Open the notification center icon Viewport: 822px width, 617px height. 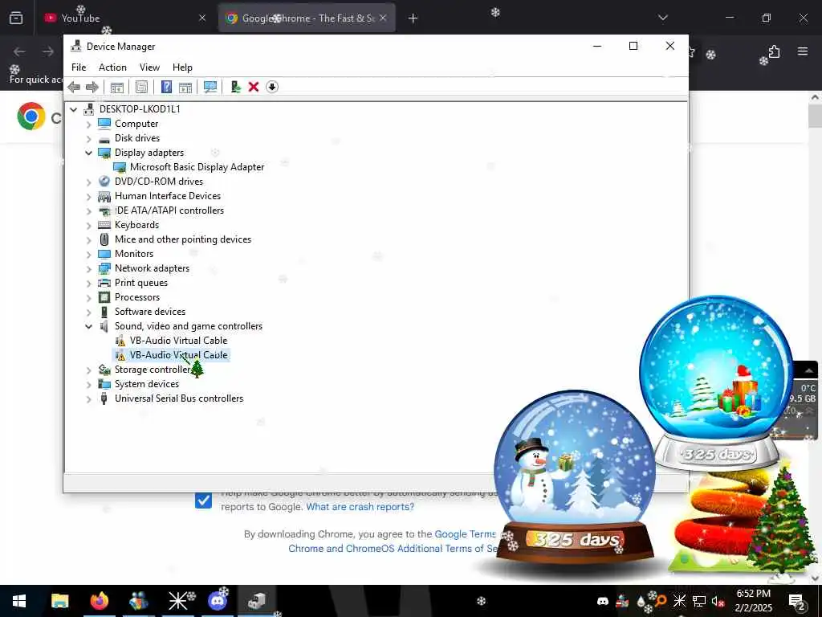pos(797,601)
